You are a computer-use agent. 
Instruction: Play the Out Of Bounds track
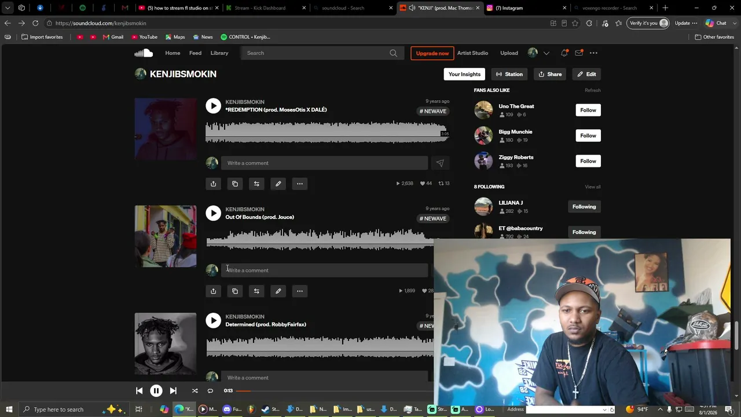(213, 213)
